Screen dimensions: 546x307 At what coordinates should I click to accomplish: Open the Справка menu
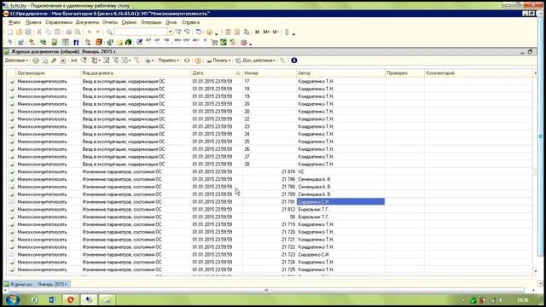[x=191, y=22]
